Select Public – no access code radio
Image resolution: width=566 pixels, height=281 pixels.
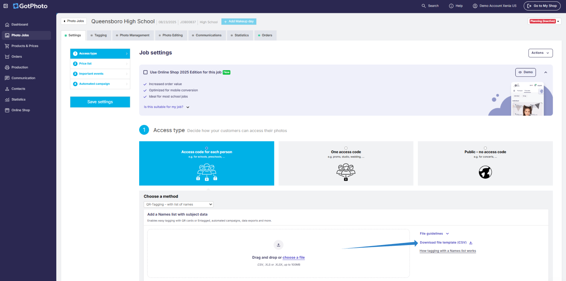(485, 148)
